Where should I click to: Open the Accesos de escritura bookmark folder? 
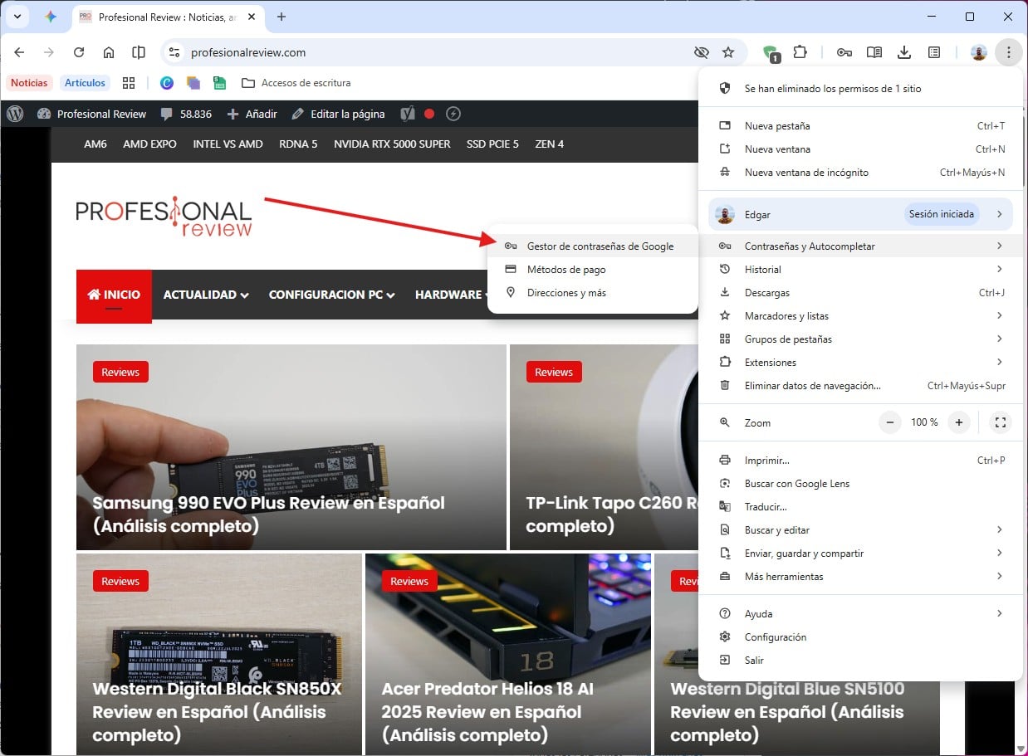click(296, 83)
